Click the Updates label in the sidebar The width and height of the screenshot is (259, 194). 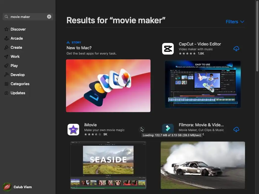pyautogui.click(x=18, y=93)
